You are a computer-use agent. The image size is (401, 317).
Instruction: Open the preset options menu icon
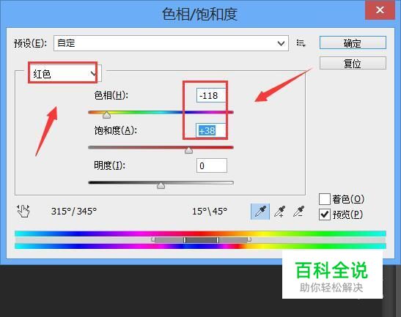[x=301, y=43]
